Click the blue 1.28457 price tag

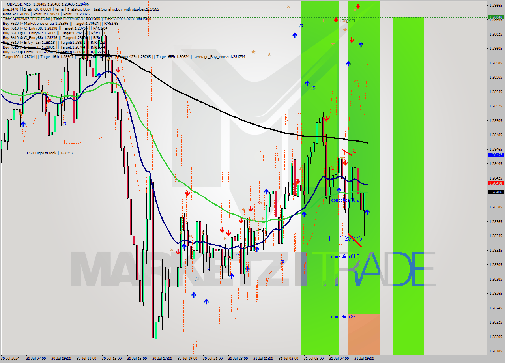click(x=496, y=155)
